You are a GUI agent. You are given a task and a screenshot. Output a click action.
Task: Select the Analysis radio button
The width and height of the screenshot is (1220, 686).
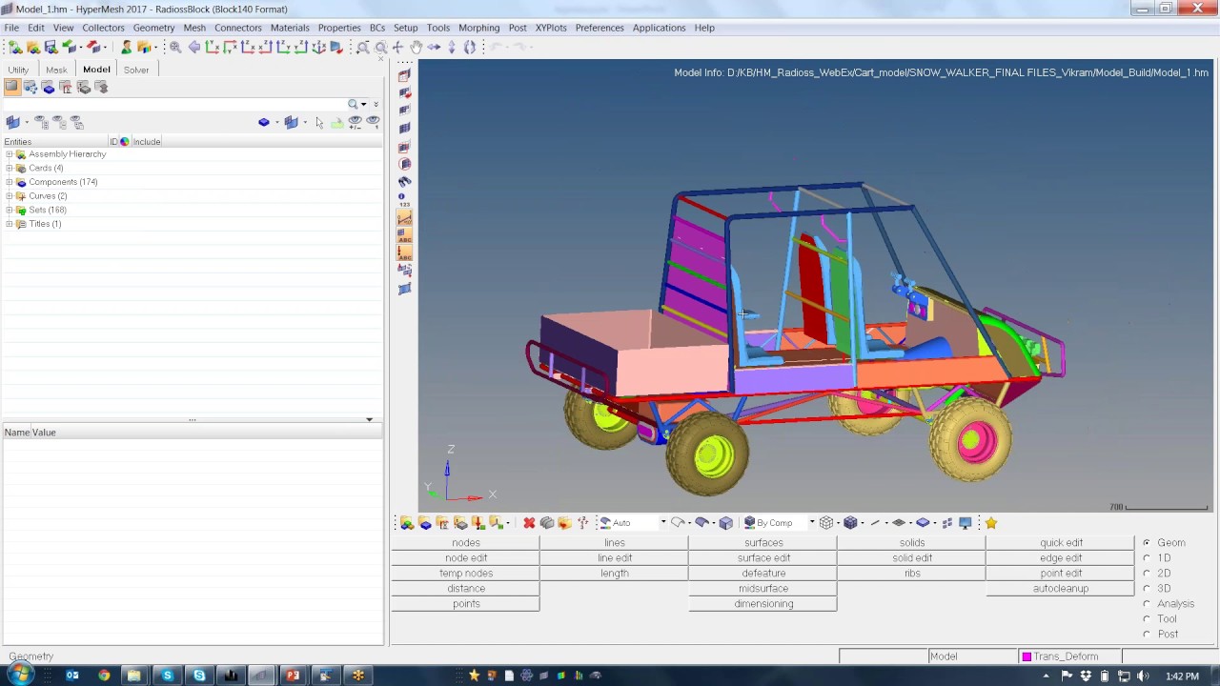(x=1147, y=604)
